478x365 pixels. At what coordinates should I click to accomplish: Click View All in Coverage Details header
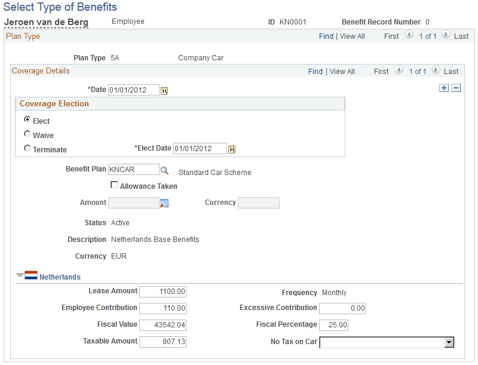(x=342, y=71)
